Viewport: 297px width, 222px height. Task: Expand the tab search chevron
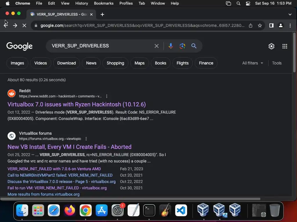pyautogui.click(x=290, y=14)
